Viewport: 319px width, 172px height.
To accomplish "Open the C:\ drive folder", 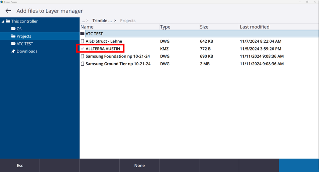I will [19, 29].
